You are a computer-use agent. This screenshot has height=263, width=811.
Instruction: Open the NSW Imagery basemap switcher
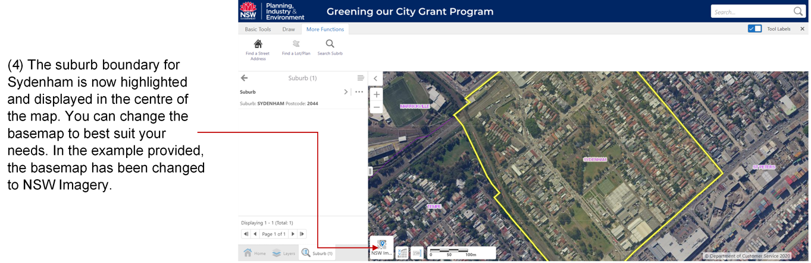[381, 248]
